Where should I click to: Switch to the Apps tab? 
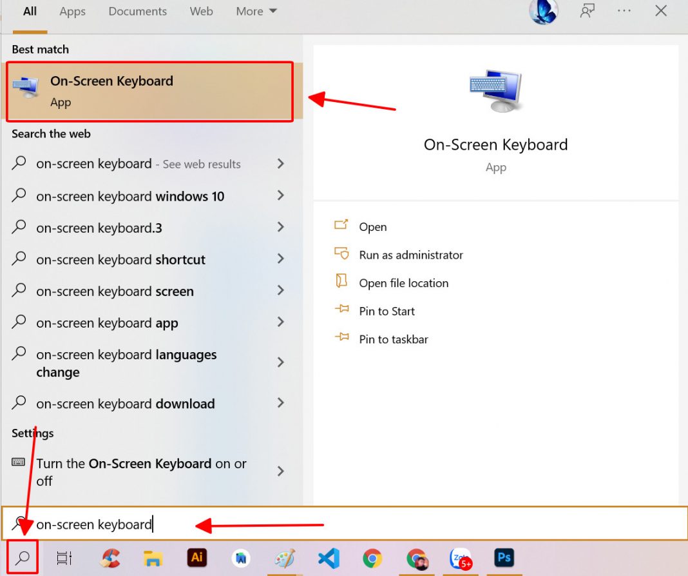(x=72, y=12)
